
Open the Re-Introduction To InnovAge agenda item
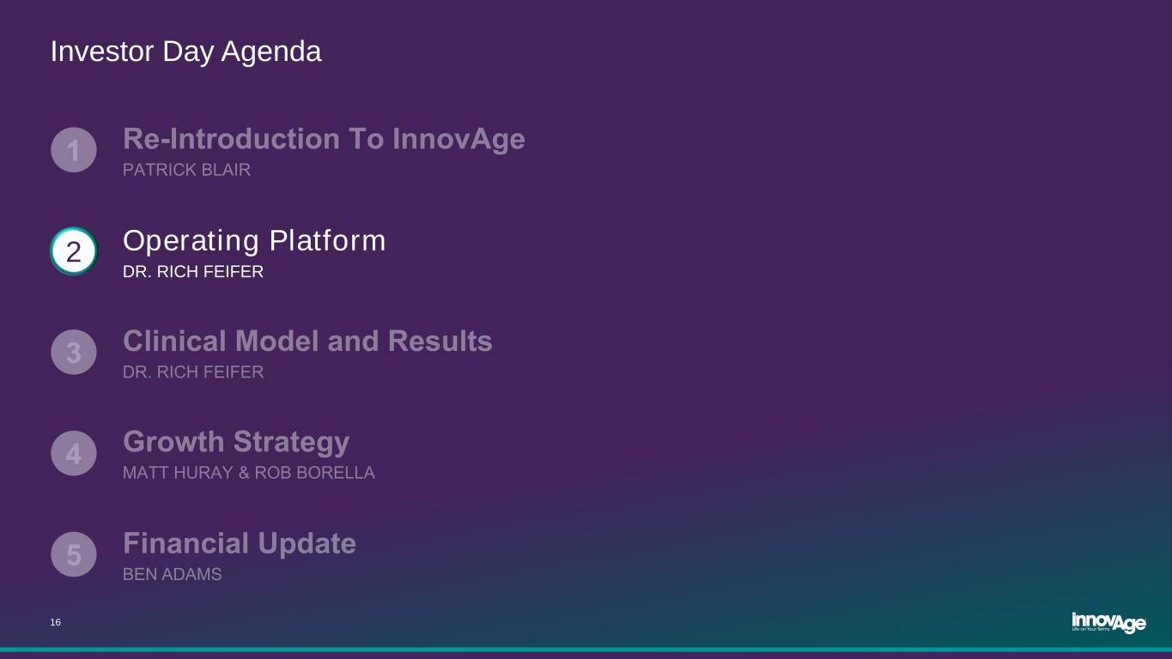pyautogui.click(x=324, y=139)
